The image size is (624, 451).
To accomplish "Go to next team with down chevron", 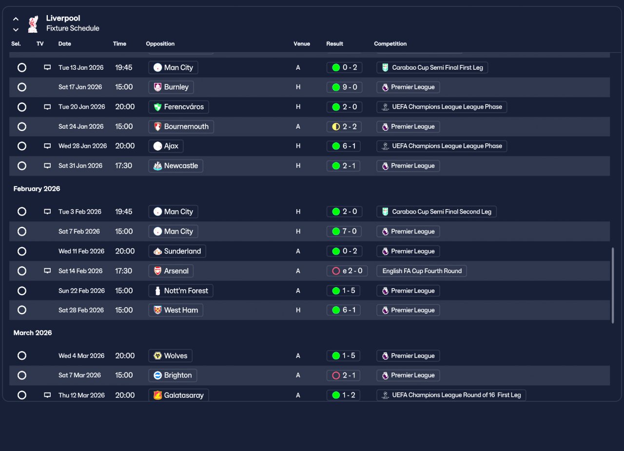I will coord(16,30).
